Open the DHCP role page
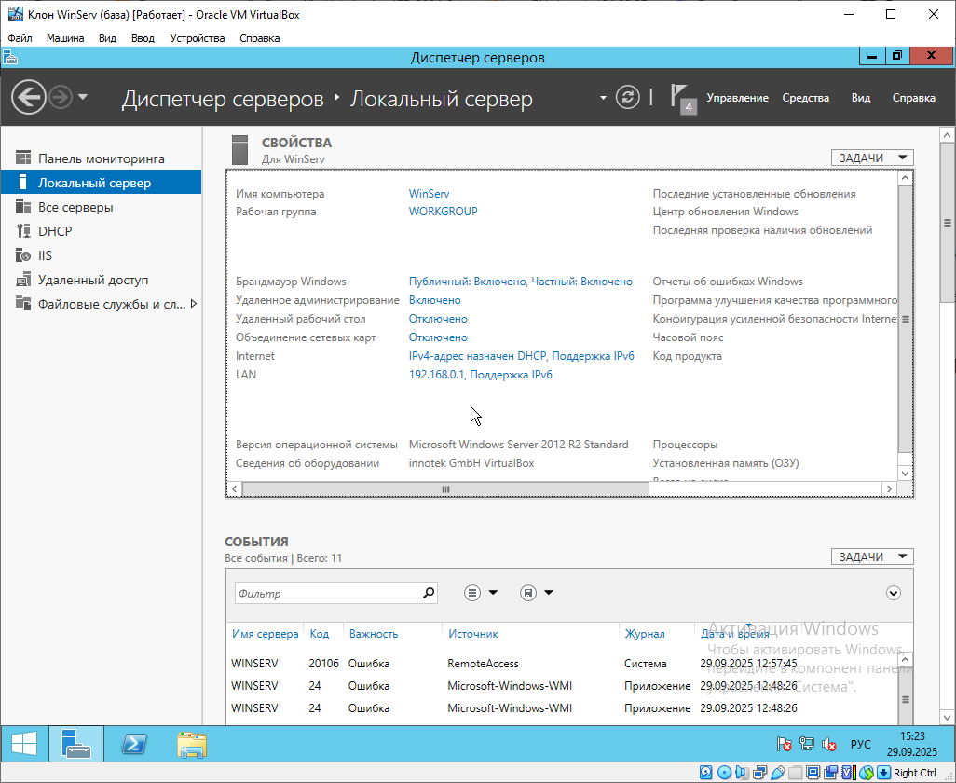This screenshot has width=956, height=783. pos(102,231)
